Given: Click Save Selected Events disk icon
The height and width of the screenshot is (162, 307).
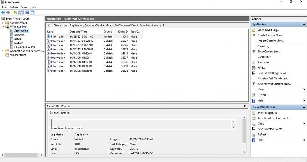Looking at the screenshot, I should click(x=254, y=129).
